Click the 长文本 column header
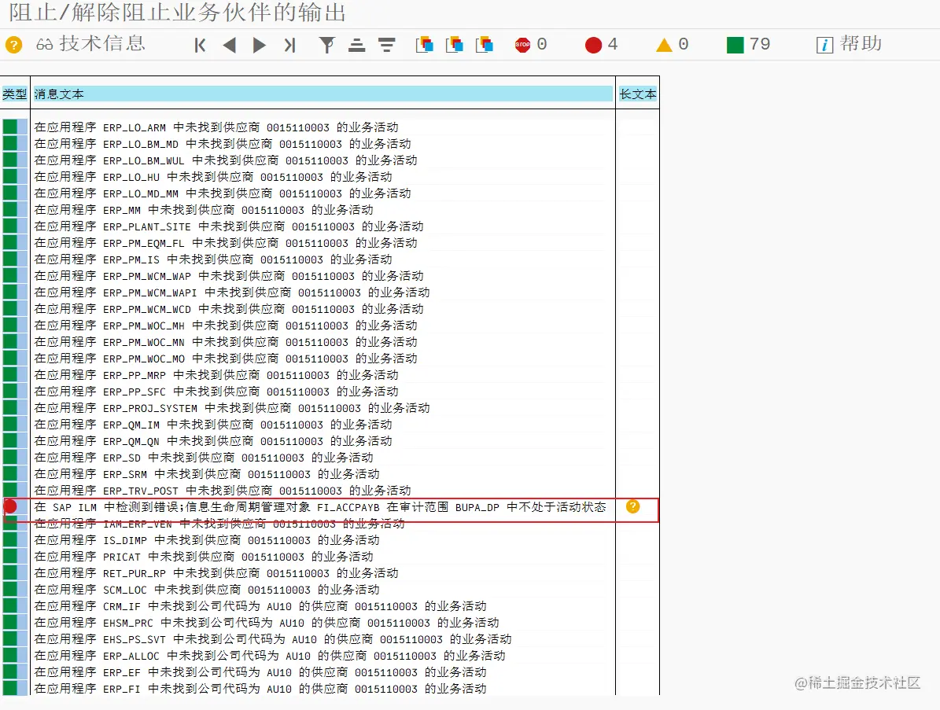Viewport: 940px width, 710px height. pyautogui.click(x=637, y=94)
